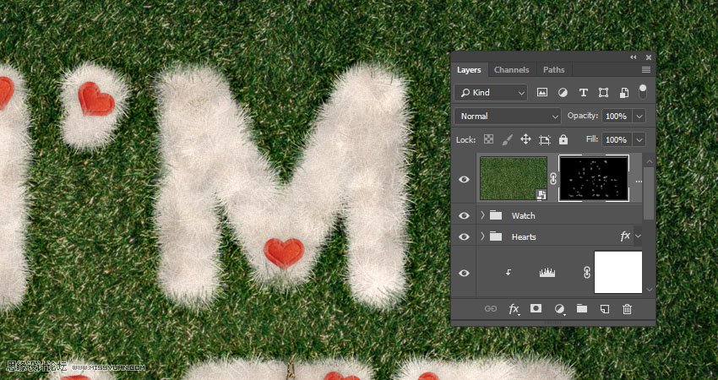Screen dimensions: 718x380
Task: Filter layers by type (text) icon
Action: click(583, 93)
